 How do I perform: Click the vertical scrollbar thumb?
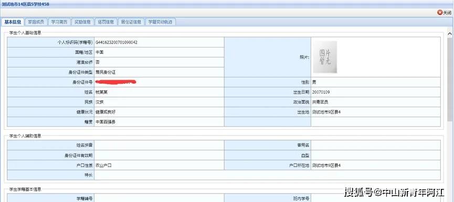pos(450,80)
